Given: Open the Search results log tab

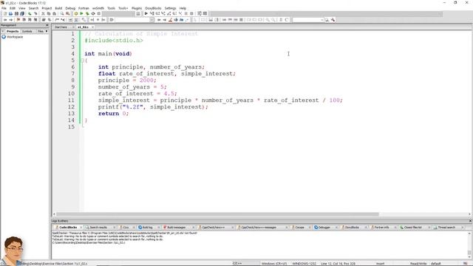Looking at the screenshot, I should point(98,228).
